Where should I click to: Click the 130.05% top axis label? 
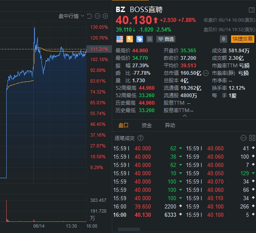(x=99, y=27)
